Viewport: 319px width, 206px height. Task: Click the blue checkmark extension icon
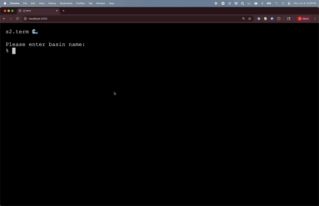[272, 19]
